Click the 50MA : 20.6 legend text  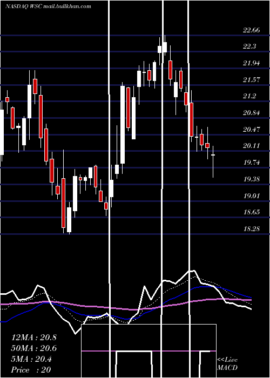34,348
